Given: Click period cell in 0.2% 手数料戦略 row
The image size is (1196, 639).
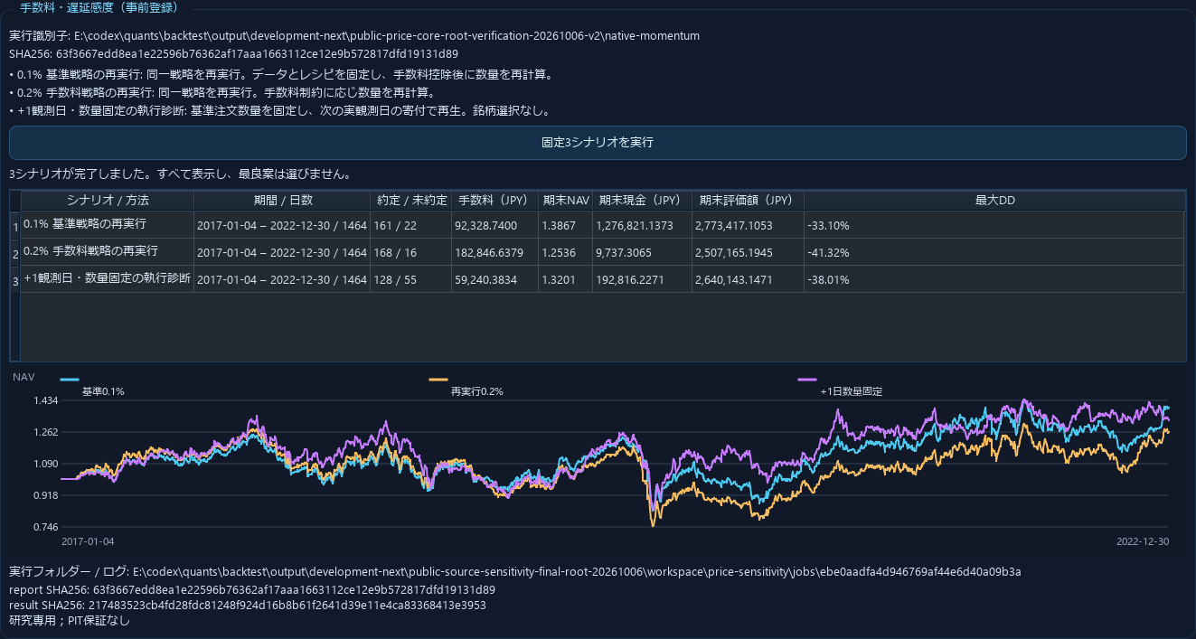Looking at the screenshot, I should pos(282,252).
